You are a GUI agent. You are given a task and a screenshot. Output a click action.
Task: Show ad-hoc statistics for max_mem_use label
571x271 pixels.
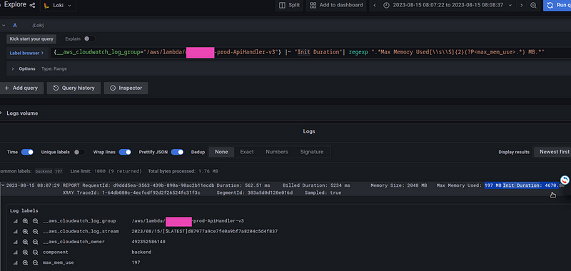[15, 262]
